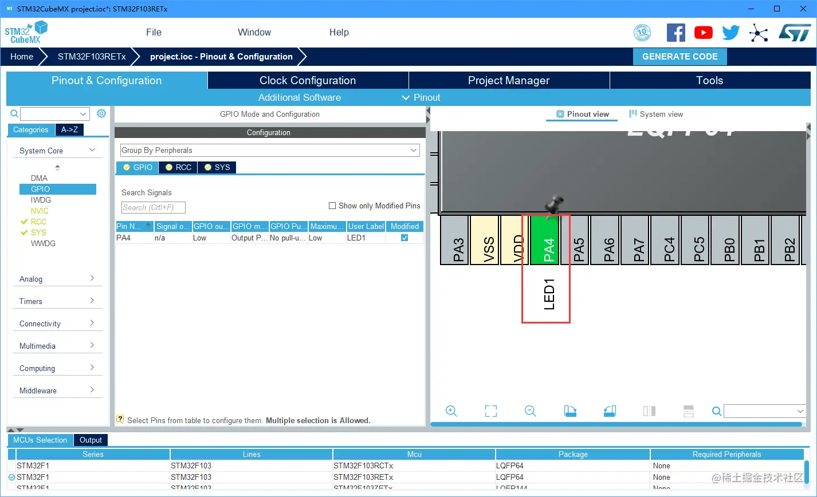Click the STM32CubeMX title bar icon

click(9, 9)
